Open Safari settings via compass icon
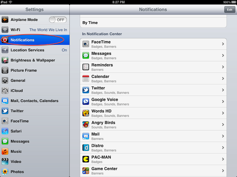This screenshot has height=177, width=237. click(5, 131)
